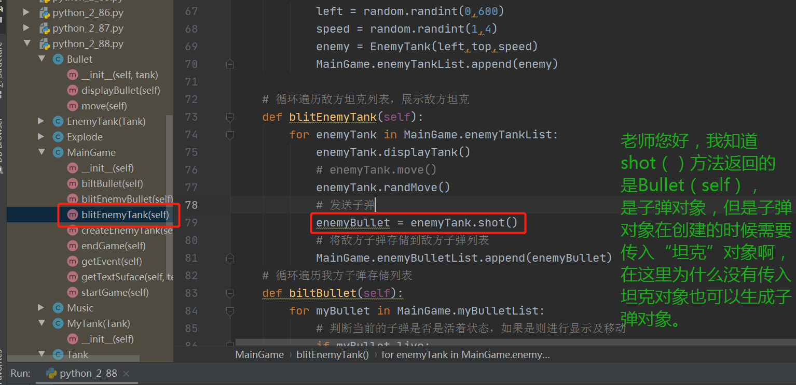Click the method icon beside getEvent(self)
Image resolution: width=796 pixels, height=385 pixels.
click(x=73, y=262)
